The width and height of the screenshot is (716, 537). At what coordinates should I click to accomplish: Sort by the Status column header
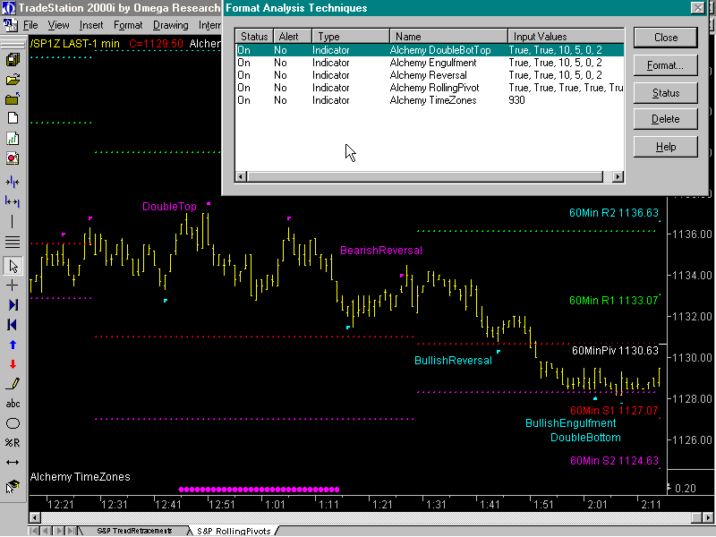(x=254, y=37)
